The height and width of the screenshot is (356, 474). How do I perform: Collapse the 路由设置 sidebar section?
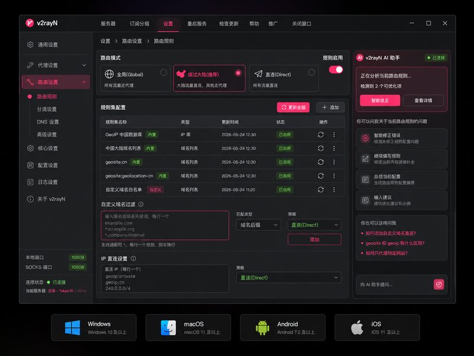84,82
